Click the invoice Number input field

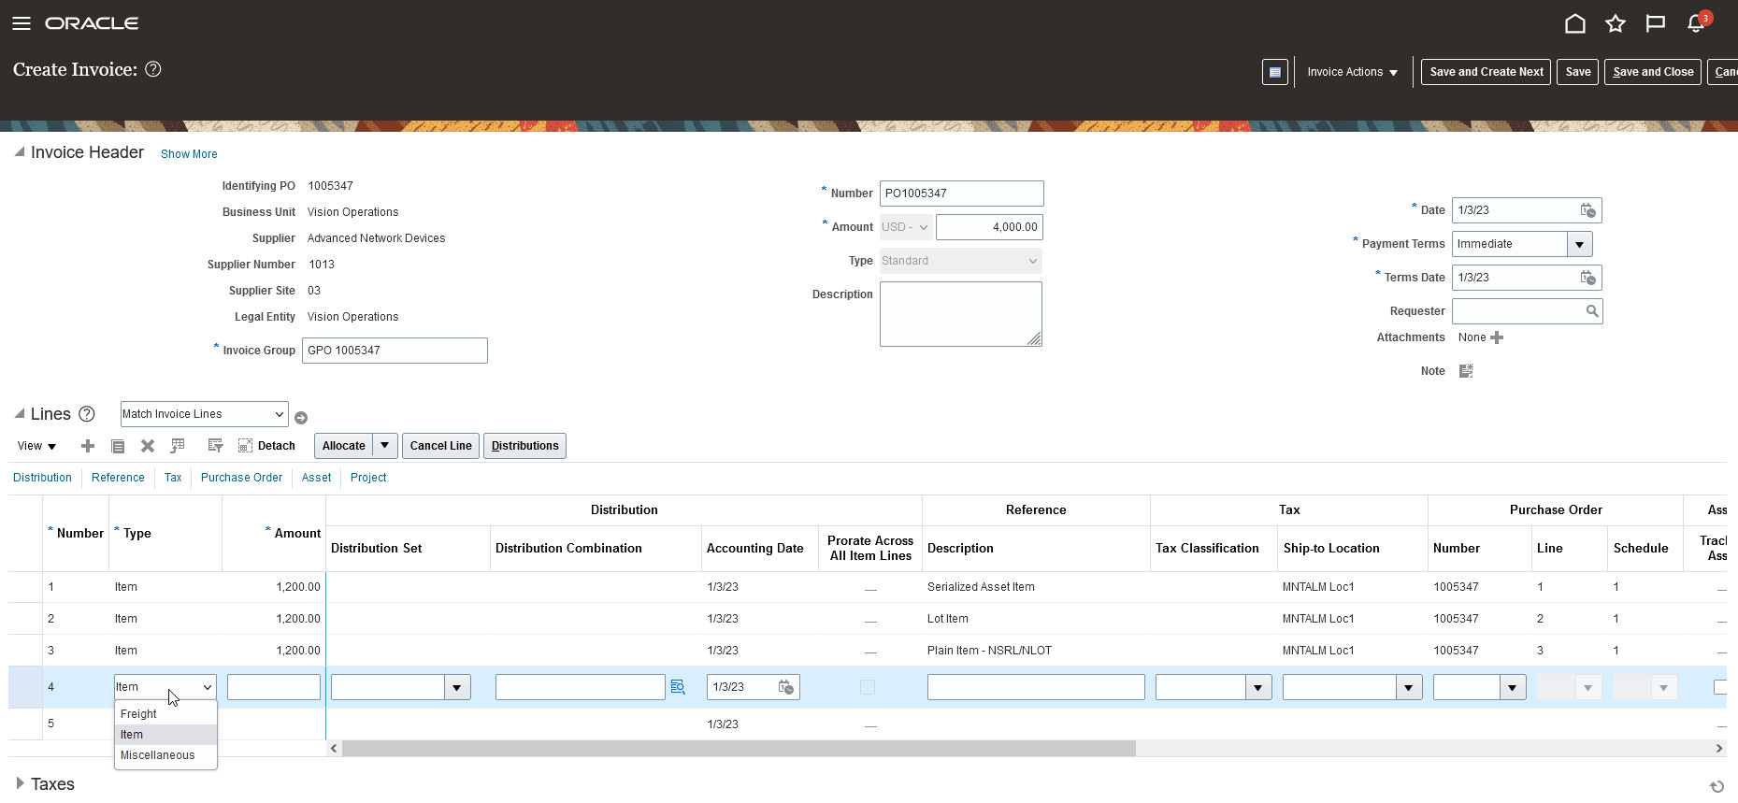click(961, 194)
